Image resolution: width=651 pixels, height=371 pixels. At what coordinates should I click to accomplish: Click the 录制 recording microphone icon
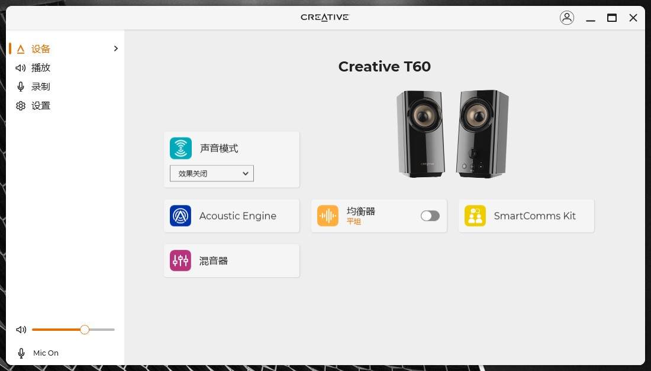(21, 87)
